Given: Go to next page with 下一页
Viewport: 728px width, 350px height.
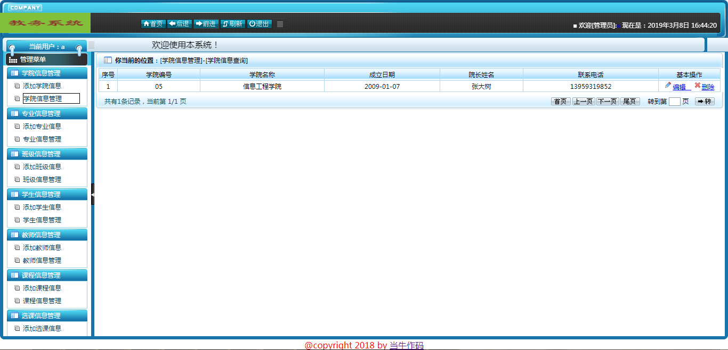Looking at the screenshot, I should click(x=607, y=101).
